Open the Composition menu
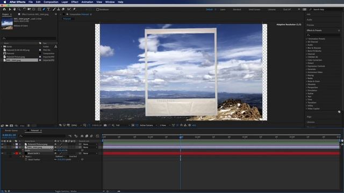344x193 pixels. [51, 2]
